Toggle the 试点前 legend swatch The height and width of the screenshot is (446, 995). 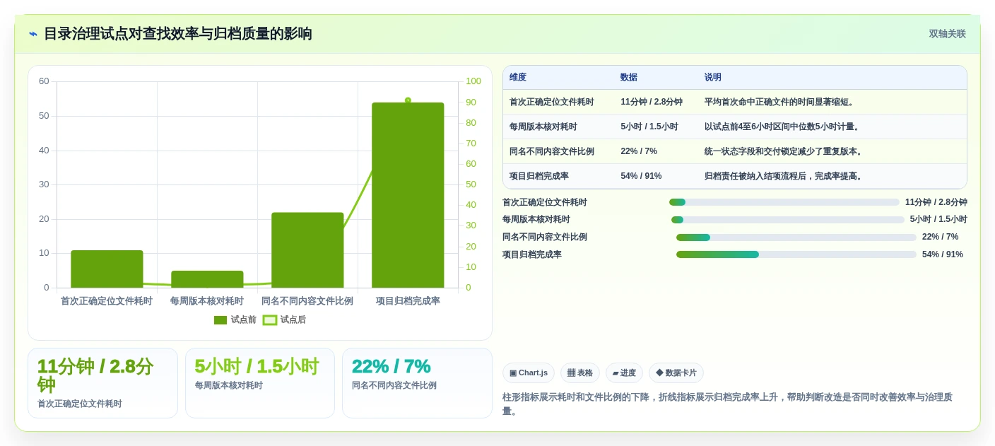pyautogui.click(x=220, y=320)
